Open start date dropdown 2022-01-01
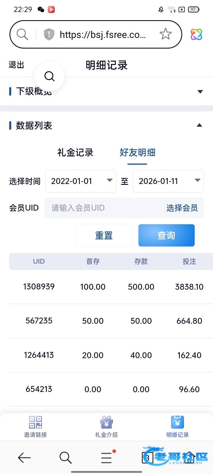Image resolution: width=213 pixels, height=474 pixels. pos(80,181)
